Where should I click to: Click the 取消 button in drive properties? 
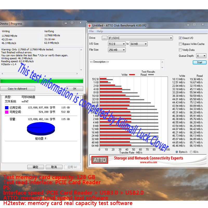54,167
